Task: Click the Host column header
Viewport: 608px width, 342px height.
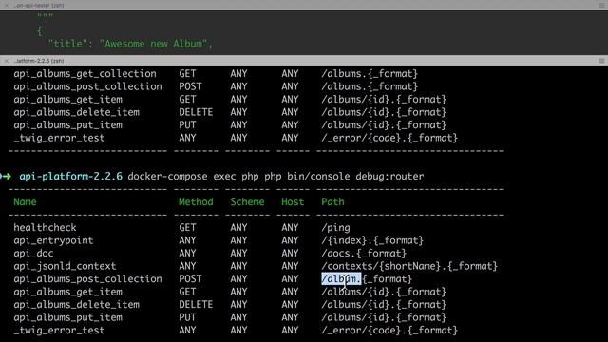Action: point(293,201)
